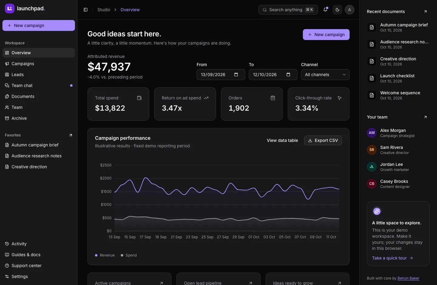Open the Behon Baker link

click(x=408, y=278)
